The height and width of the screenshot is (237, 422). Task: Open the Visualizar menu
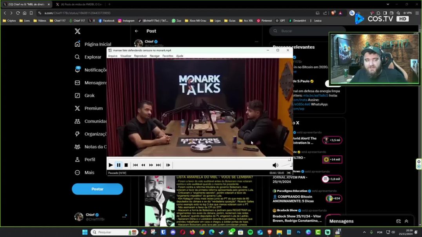[126, 56]
